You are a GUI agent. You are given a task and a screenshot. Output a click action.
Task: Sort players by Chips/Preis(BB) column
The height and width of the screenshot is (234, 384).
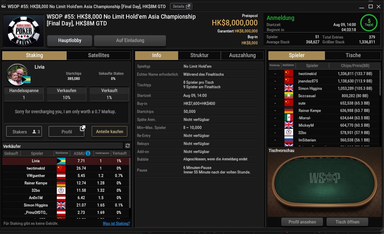click(355, 65)
